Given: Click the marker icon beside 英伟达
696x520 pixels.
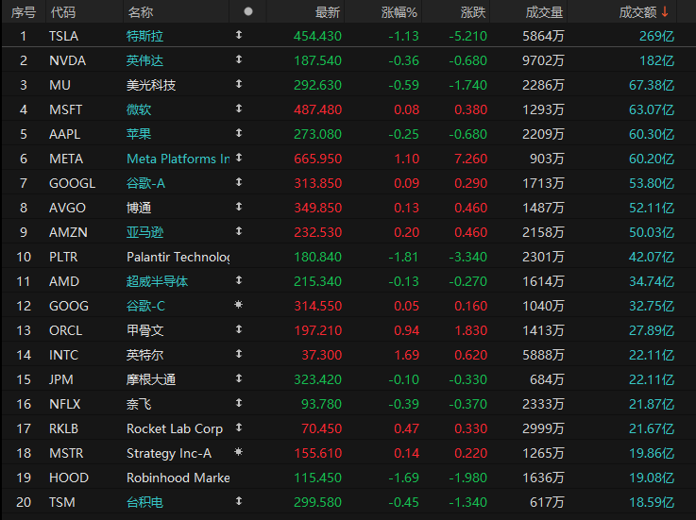Looking at the screenshot, I should point(239,60).
